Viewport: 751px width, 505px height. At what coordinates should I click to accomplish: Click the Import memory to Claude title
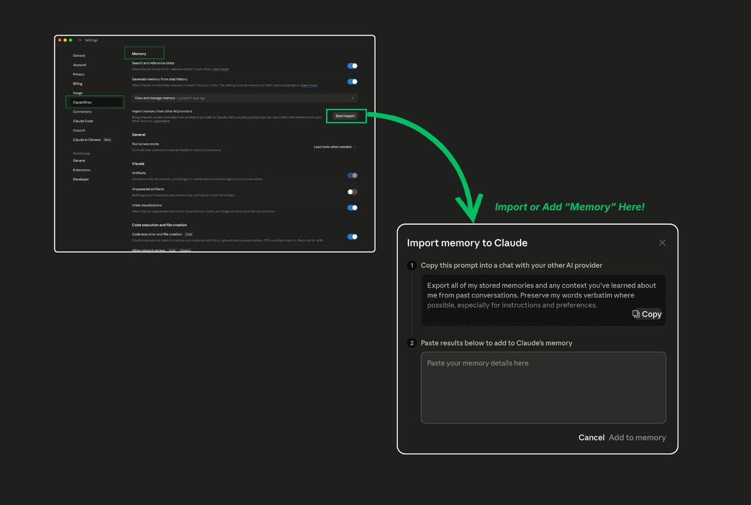point(467,243)
